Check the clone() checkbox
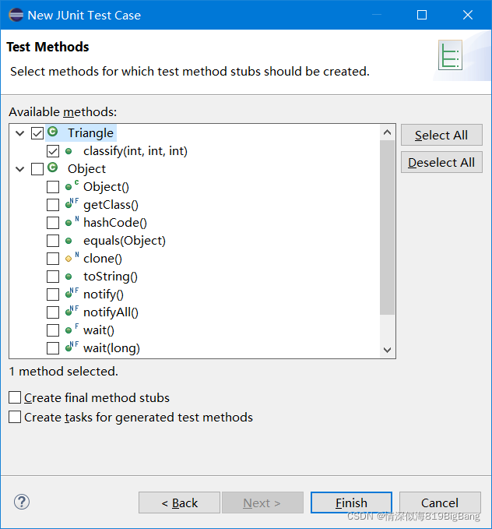The width and height of the screenshot is (492, 529). [x=53, y=259]
